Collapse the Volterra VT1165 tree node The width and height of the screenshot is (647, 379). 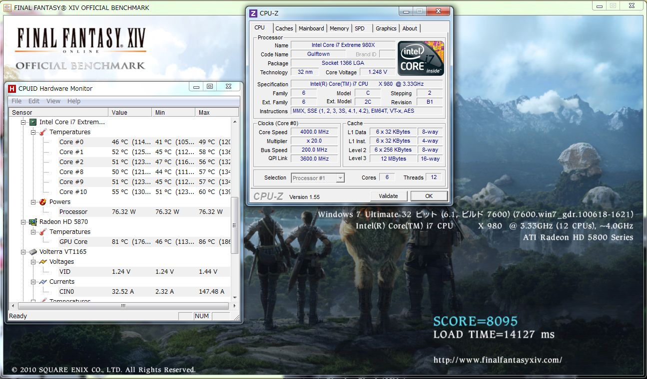(23, 252)
